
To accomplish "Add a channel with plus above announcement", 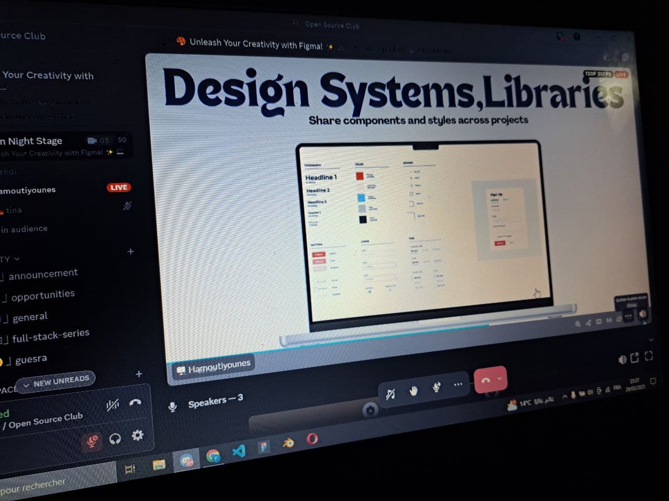I will click(131, 252).
